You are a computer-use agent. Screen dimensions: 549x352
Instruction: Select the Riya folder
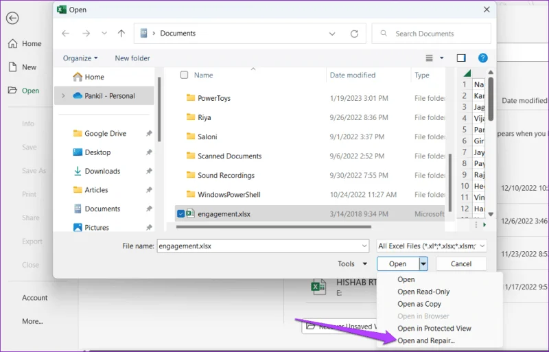(204, 118)
